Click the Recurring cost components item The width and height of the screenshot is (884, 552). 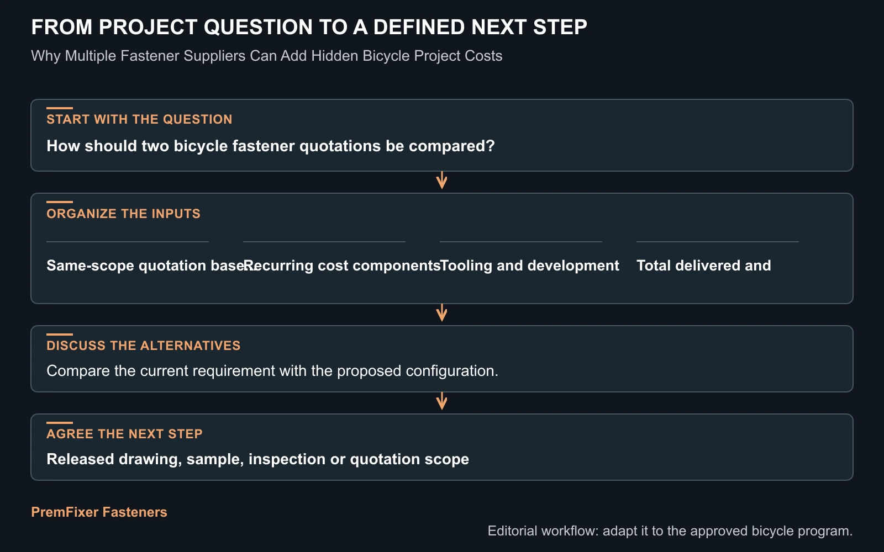[342, 266]
